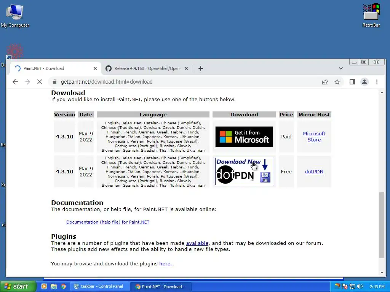Image resolution: width=390 pixels, height=292 pixels.
Task: Minimize the Chrome browser window
Action: pos(354,62)
